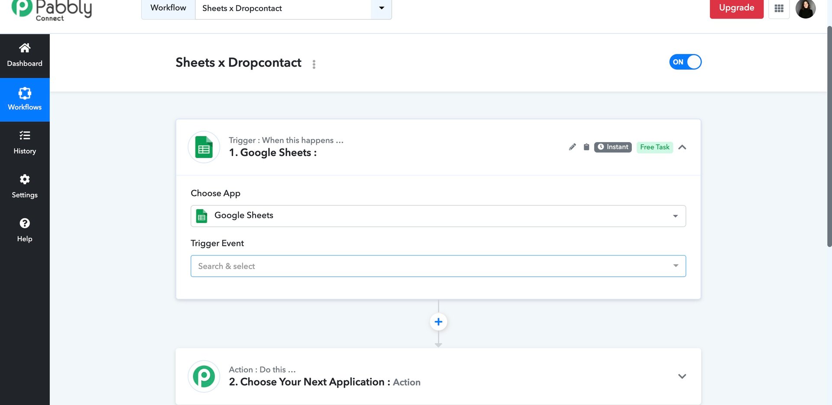Select the Sheets x Dropcontact workflow field
The image size is (832, 405).
click(283, 8)
